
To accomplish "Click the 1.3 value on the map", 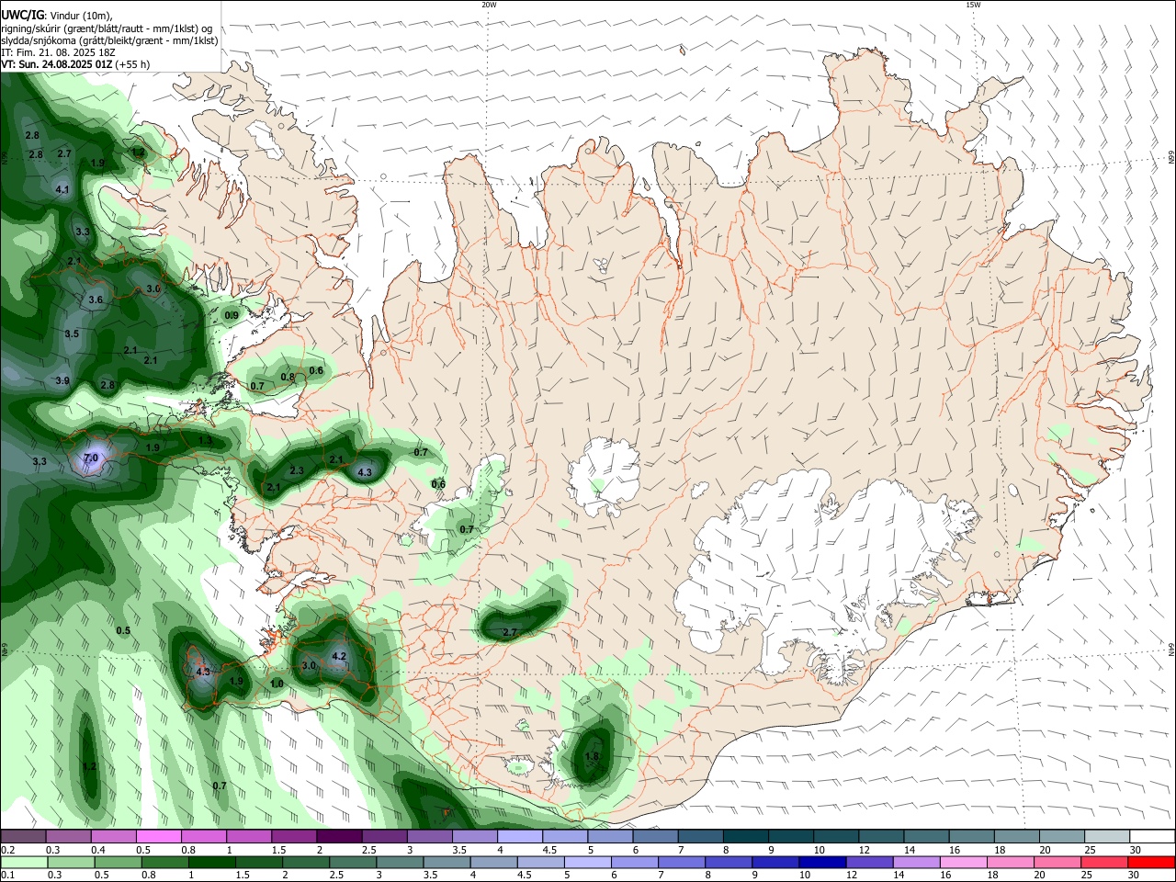I will [x=205, y=441].
